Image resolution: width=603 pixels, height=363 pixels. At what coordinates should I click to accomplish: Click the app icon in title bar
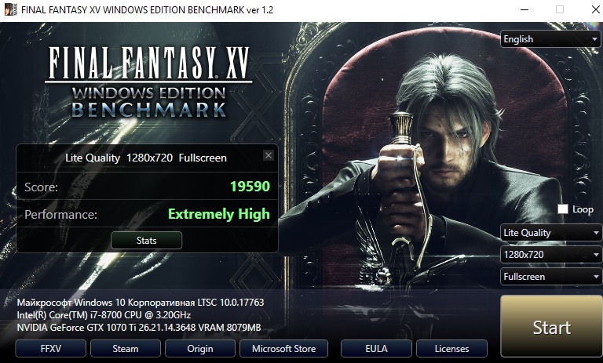click(10, 9)
